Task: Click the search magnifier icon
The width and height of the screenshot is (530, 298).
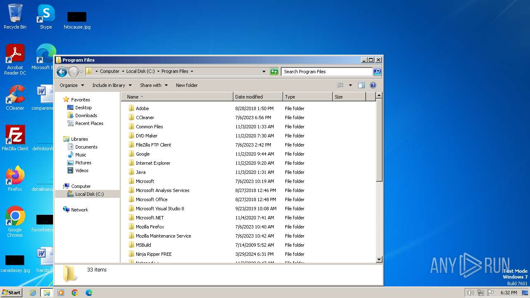Action: (x=377, y=72)
